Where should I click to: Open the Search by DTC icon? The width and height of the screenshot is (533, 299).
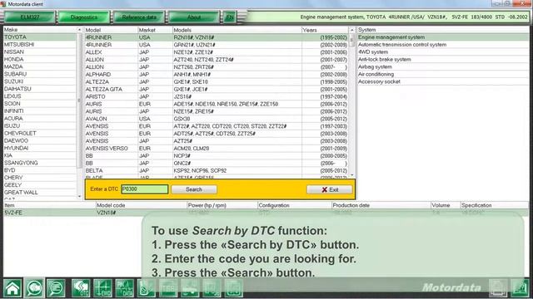[81, 288]
